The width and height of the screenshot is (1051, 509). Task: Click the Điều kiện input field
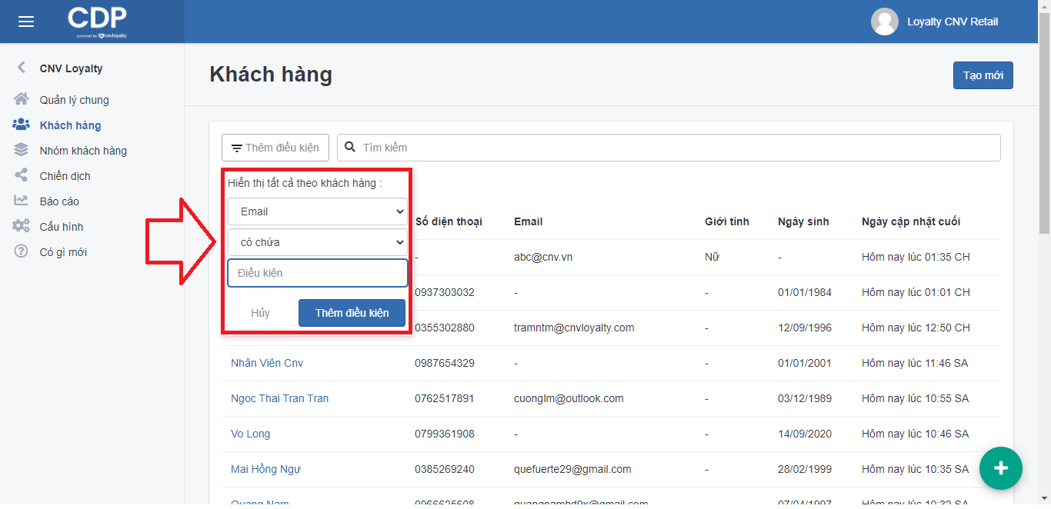(317, 273)
